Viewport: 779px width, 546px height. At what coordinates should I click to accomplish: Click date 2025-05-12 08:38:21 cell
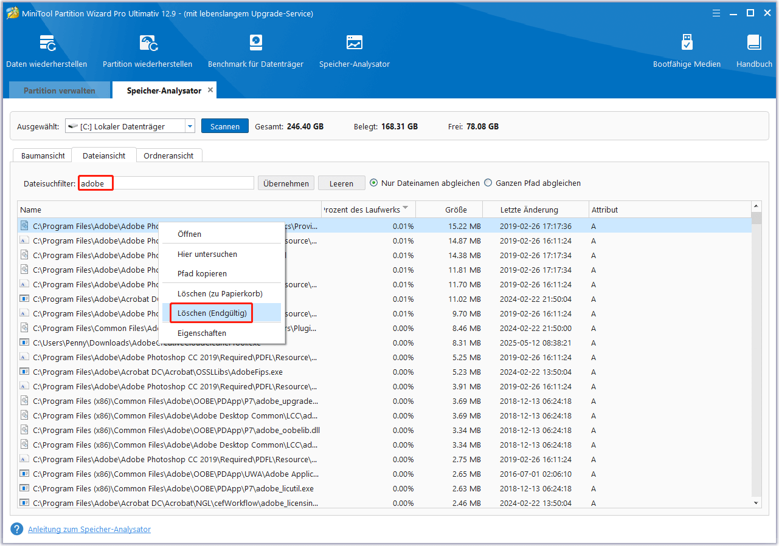point(536,343)
